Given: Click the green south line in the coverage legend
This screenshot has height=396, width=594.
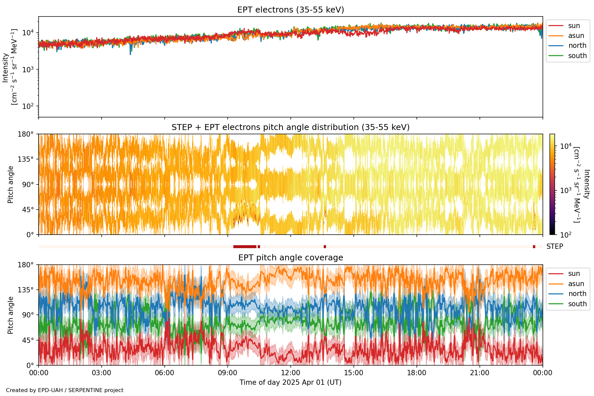Looking at the screenshot, I should click(x=556, y=304).
